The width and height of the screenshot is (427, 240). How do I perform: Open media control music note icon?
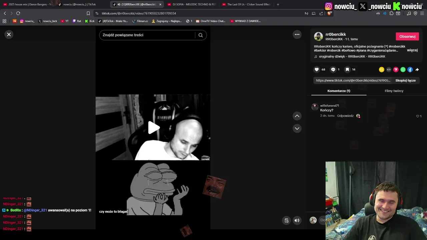tap(409, 13)
